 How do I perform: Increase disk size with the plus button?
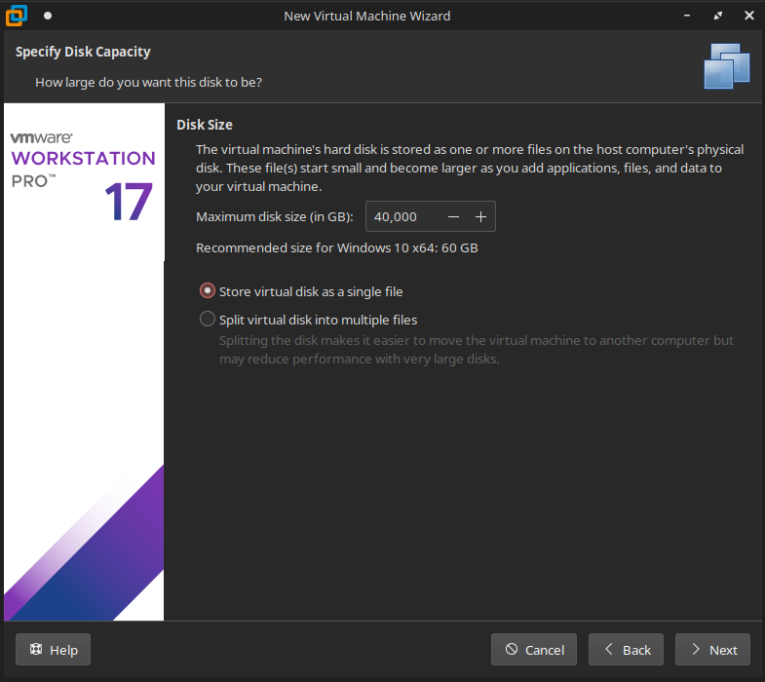point(480,216)
